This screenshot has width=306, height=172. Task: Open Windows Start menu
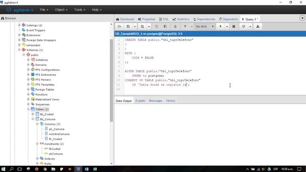3,169
